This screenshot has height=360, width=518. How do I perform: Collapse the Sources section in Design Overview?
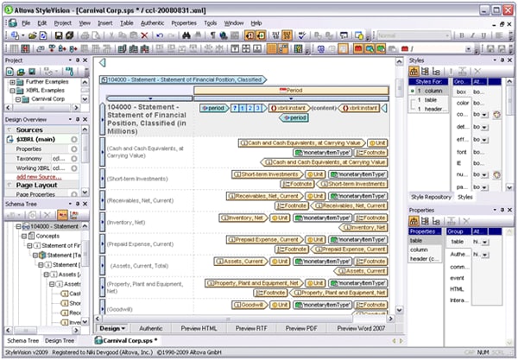9,129
